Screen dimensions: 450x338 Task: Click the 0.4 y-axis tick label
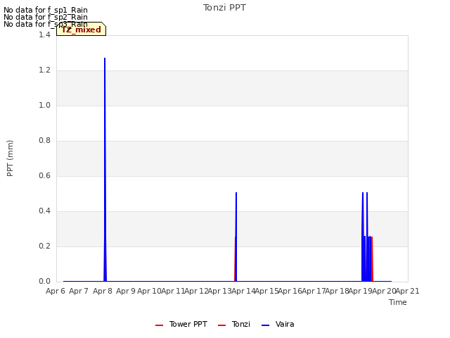tap(44, 211)
